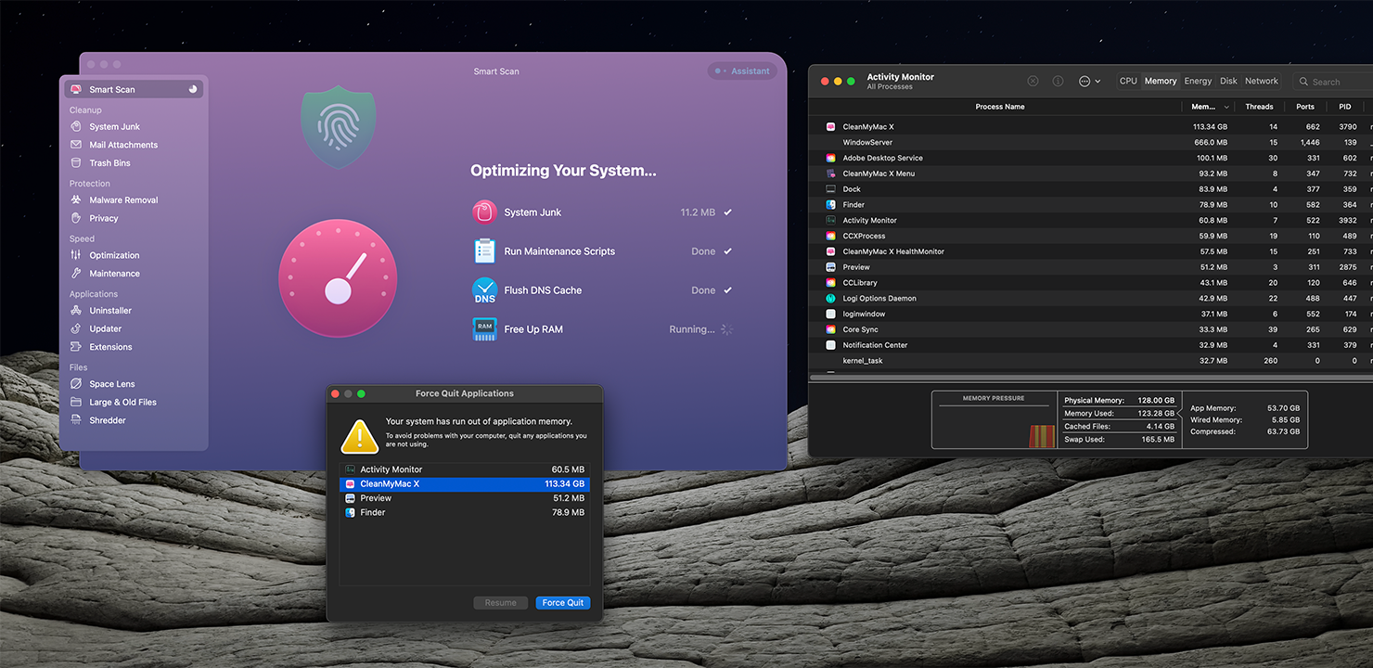This screenshot has height=668, width=1373.
Task: Switch to the CPU tab
Action: click(x=1128, y=82)
